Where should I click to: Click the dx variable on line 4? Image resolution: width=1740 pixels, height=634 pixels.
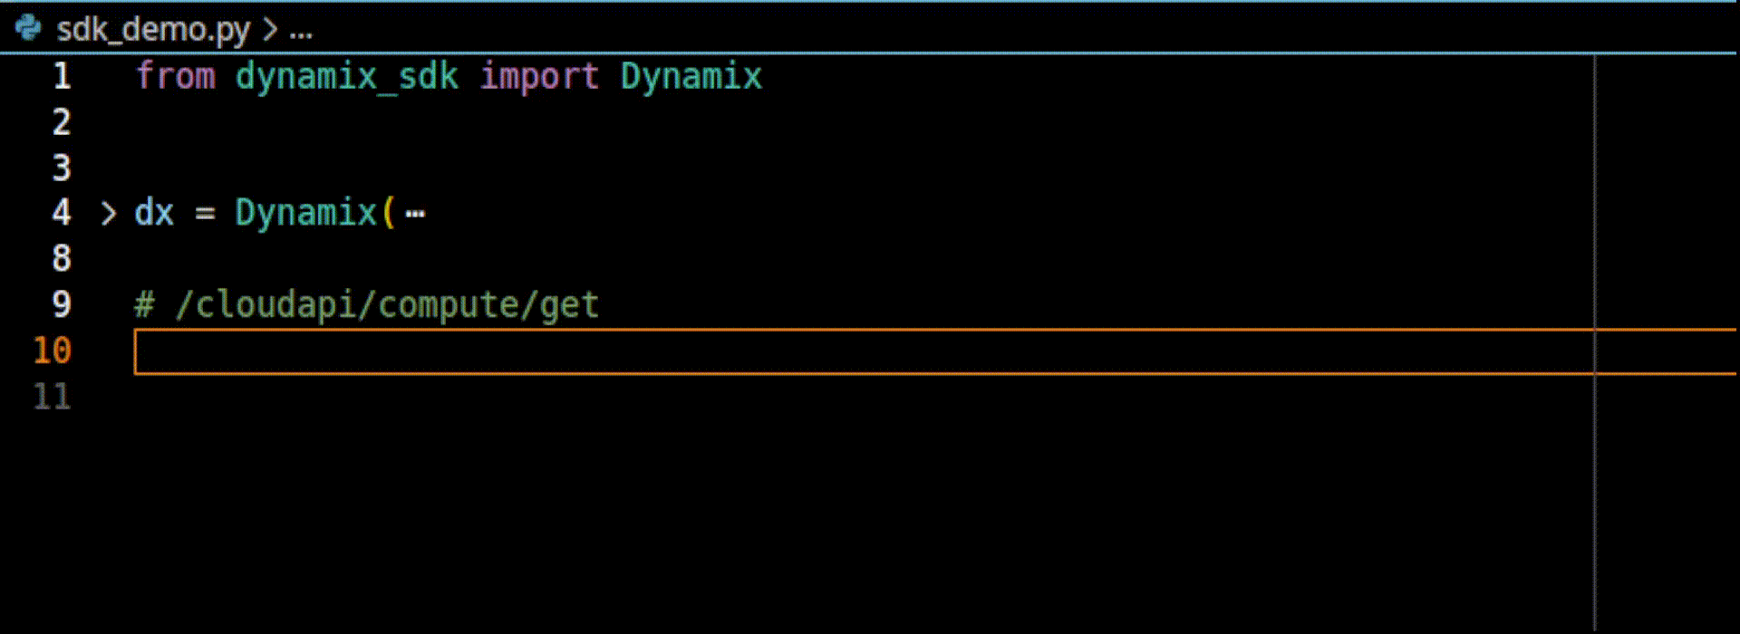[154, 214]
